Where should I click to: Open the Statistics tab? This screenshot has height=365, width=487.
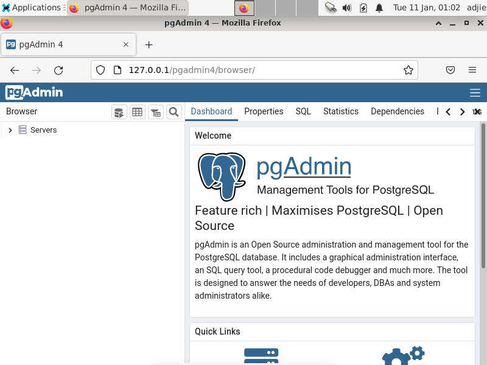click(341, 111)
